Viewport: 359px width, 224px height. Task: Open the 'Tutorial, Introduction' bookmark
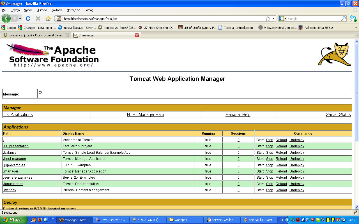tap(237, 27)
